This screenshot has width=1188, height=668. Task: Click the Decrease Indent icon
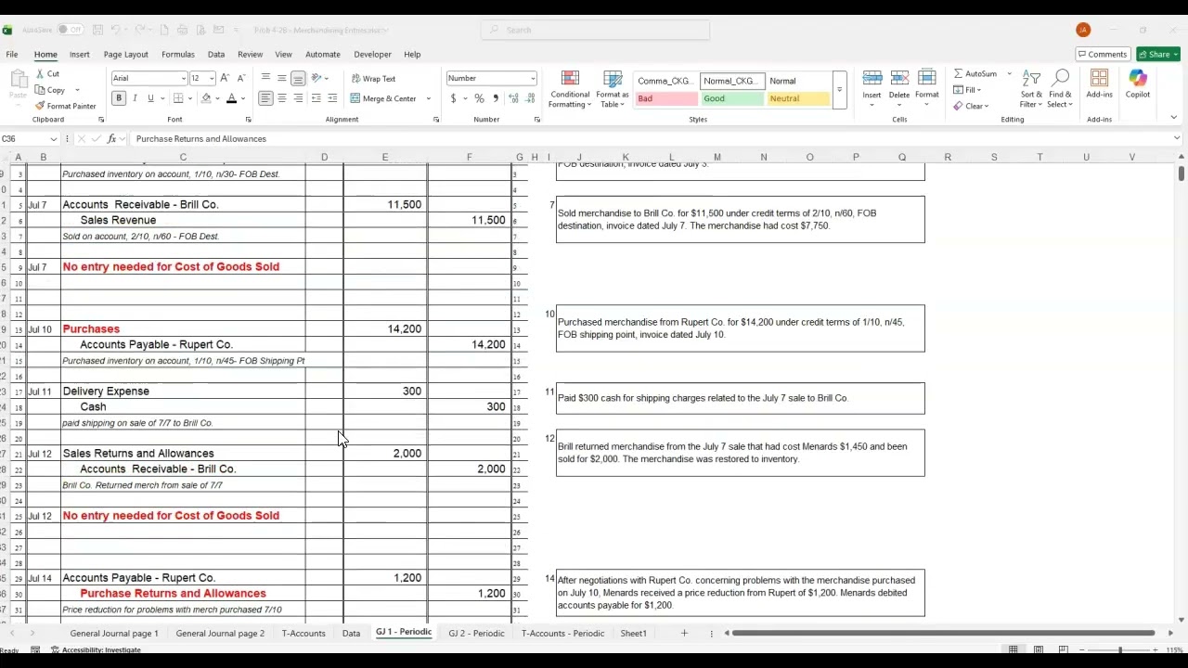click(x=316, y=98)
